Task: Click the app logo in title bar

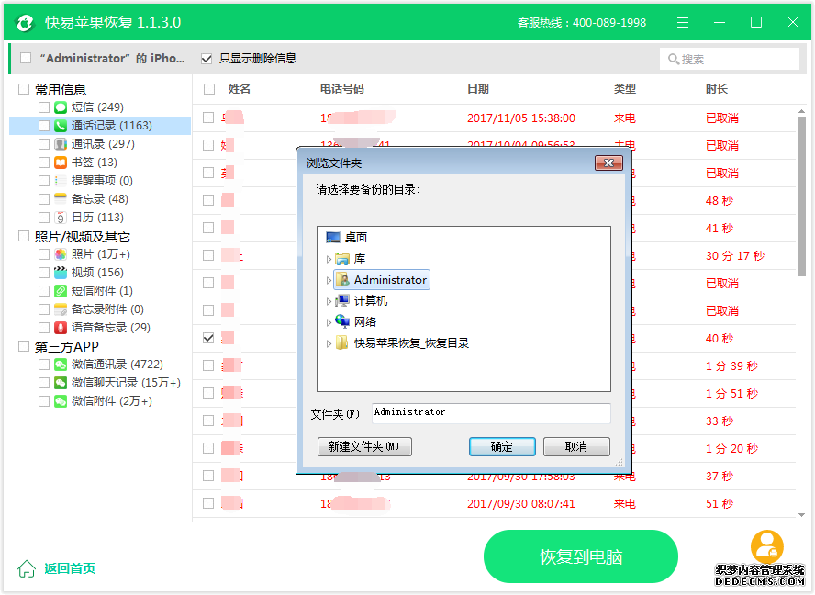Action: [x=25, y=22]
